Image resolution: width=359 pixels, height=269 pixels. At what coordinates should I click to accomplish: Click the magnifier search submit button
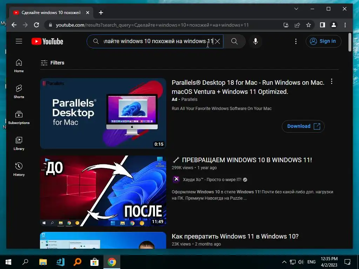tap(234, 41)
